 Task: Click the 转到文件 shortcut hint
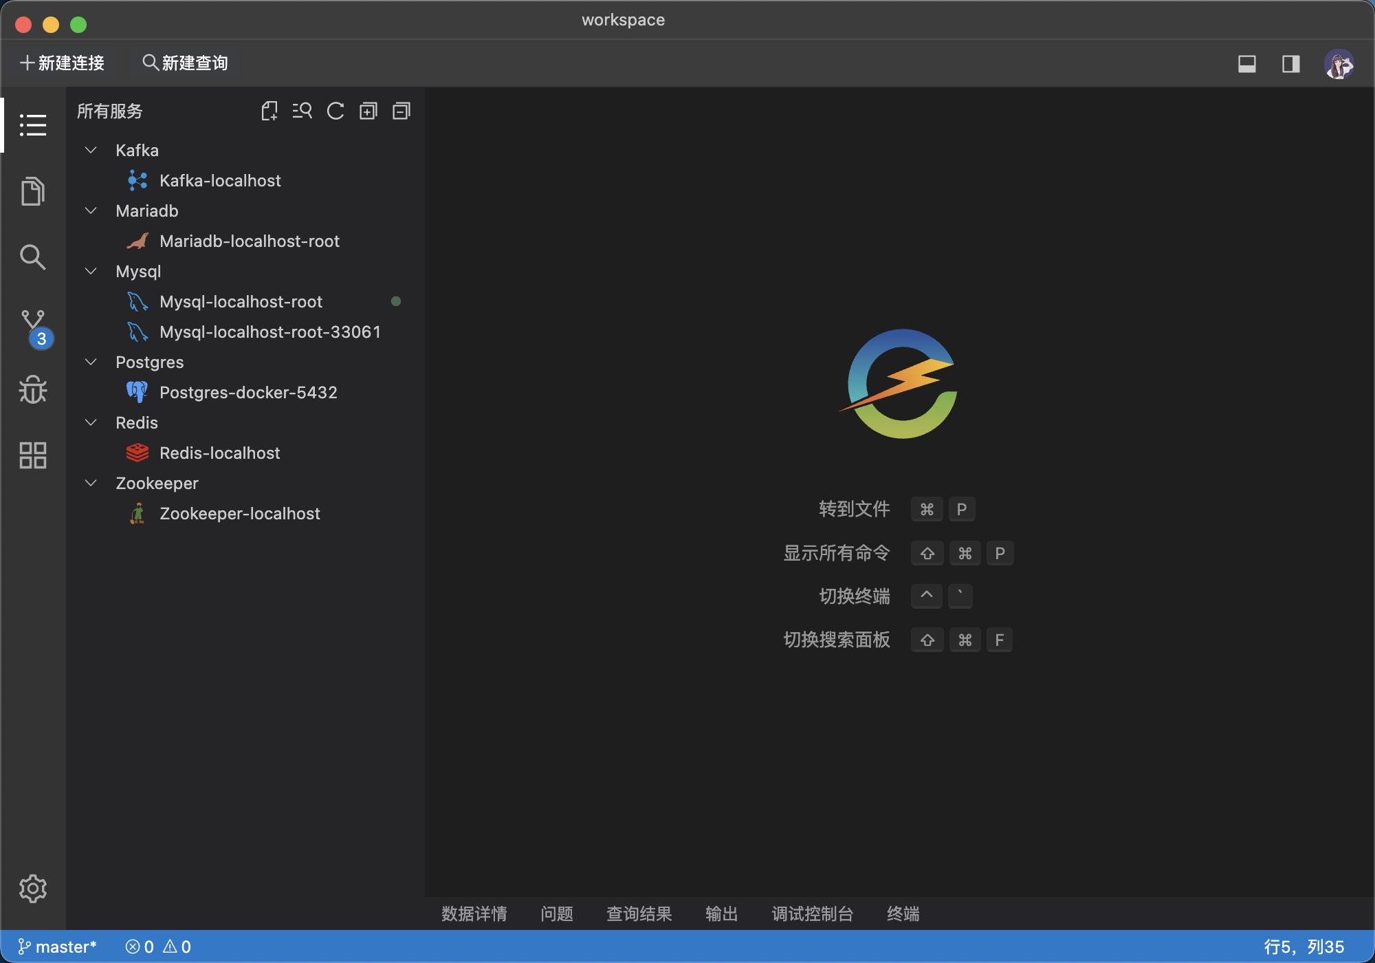tap(855, 509)
